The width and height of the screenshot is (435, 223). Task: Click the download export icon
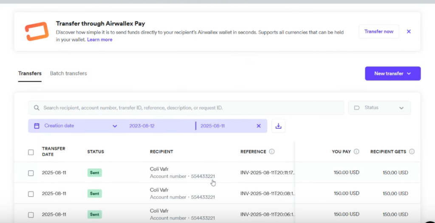point(278,126)
